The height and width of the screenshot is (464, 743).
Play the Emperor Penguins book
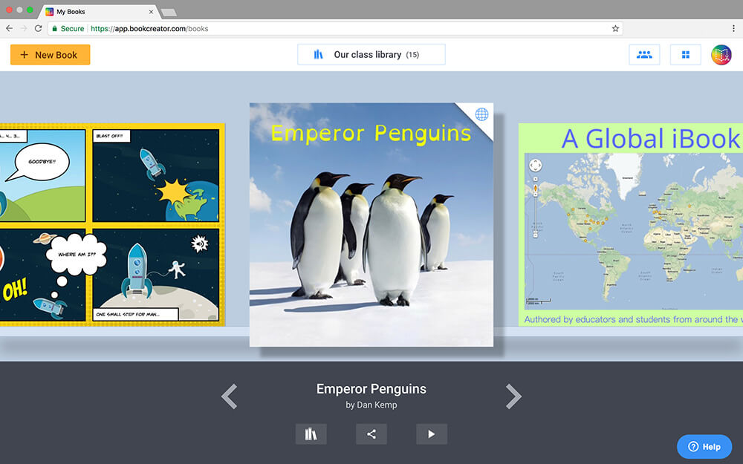tap(431, 434)
